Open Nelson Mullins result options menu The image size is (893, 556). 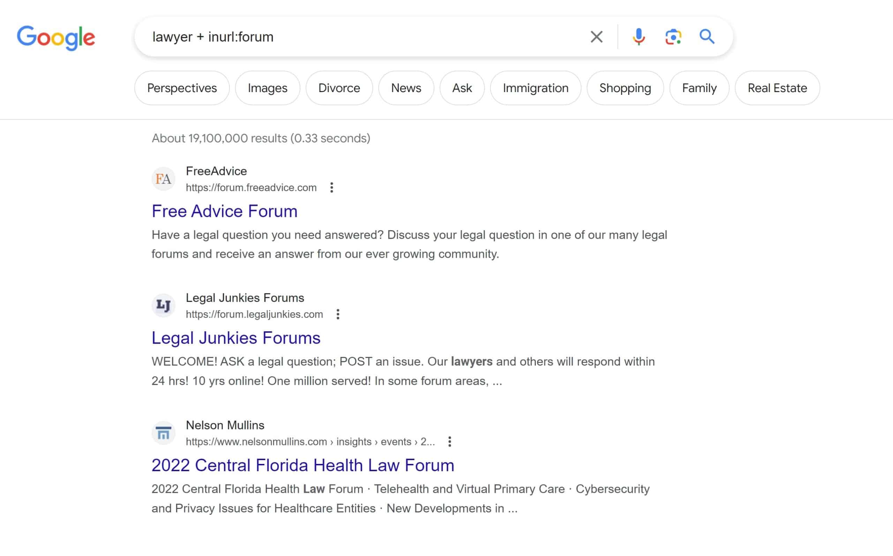450,442
